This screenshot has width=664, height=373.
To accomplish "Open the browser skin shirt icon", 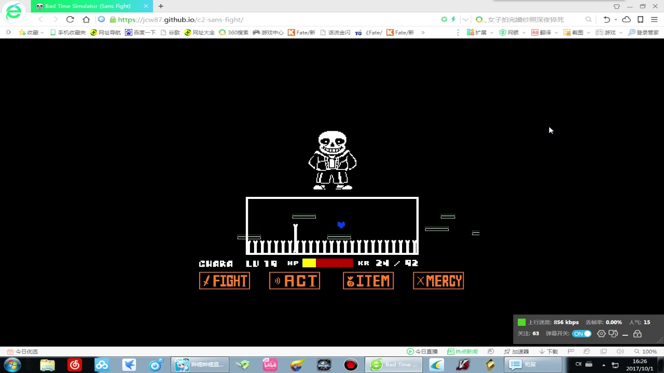I will coord(616,6).
